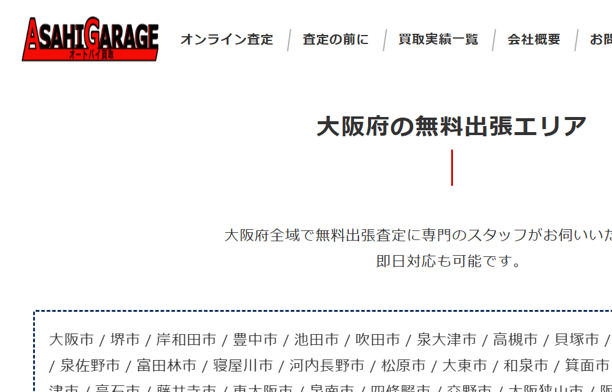The width and height of the screenshot is (612, 392).
Task: Open the 買取実績一覧 menu item
Action: (x=439, y=39)
